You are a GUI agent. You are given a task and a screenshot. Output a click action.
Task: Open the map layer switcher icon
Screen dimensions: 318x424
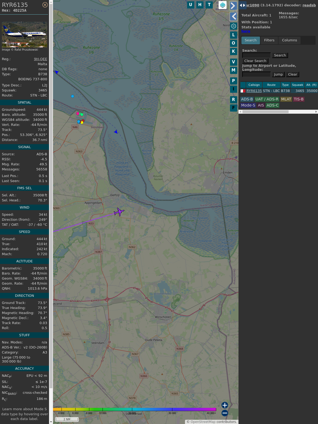click(x=223, y=5)
